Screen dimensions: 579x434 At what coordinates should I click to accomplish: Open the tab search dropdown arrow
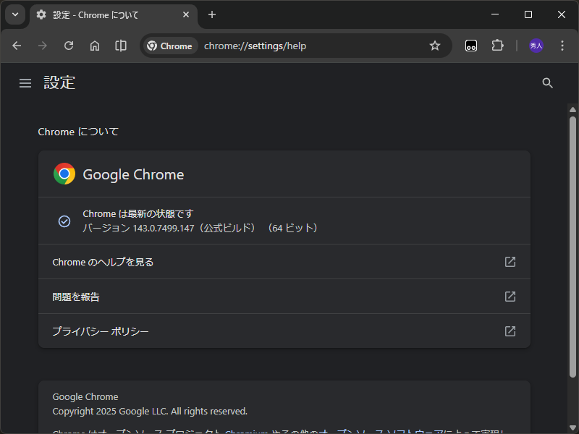(x=14, y=14)
